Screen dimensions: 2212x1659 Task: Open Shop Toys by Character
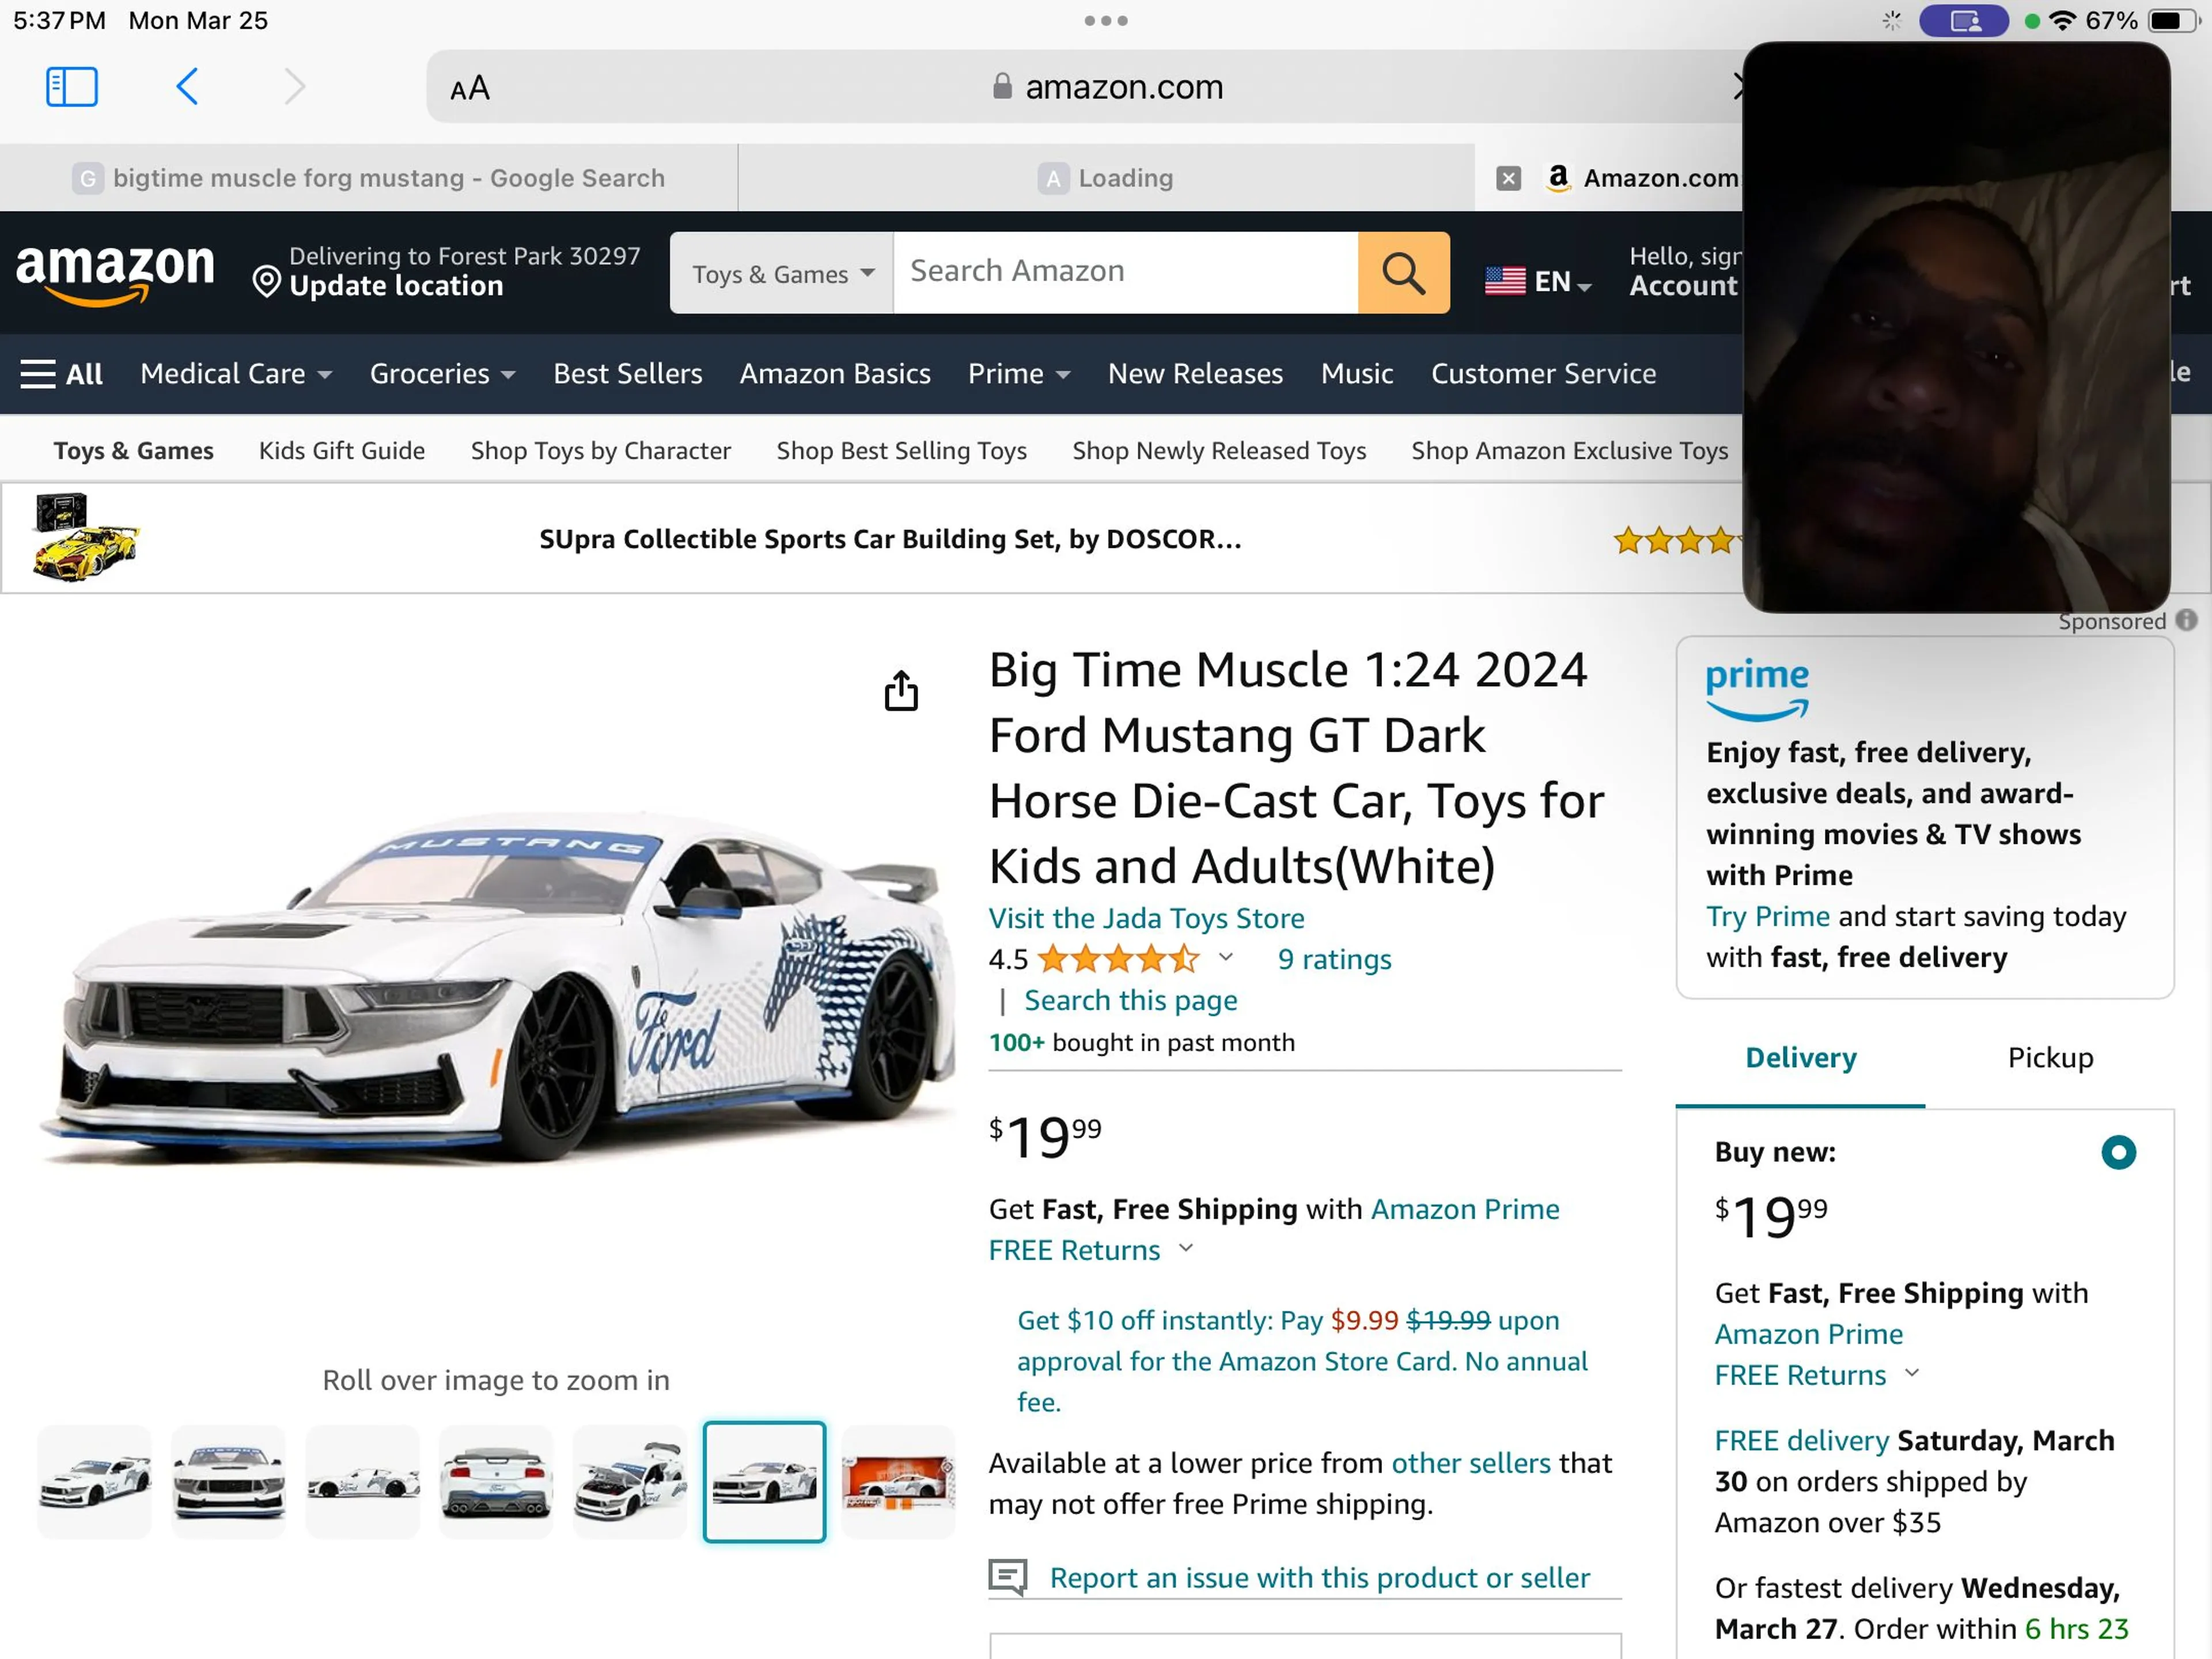coord(601,451)
